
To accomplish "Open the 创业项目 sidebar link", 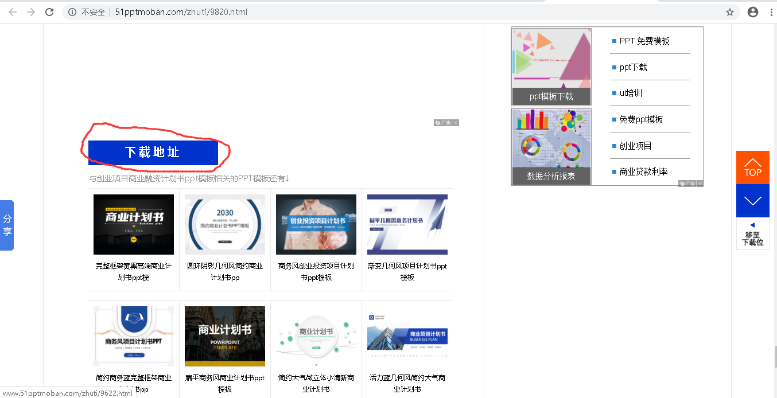I will click(x=634, y=146).
